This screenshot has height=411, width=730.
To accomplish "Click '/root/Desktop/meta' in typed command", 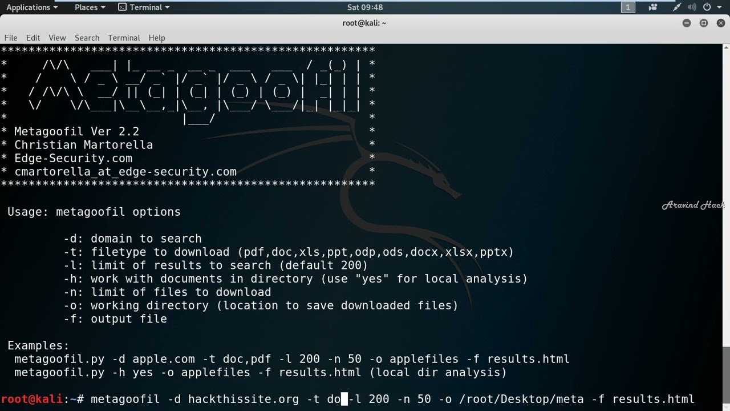I will coord(521,399).
